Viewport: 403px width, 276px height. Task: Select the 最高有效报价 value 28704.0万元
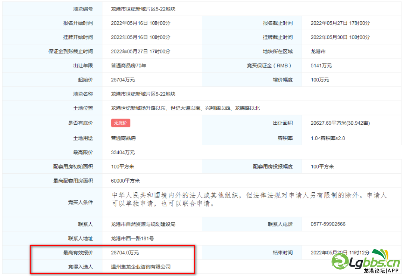click(125, 252)
